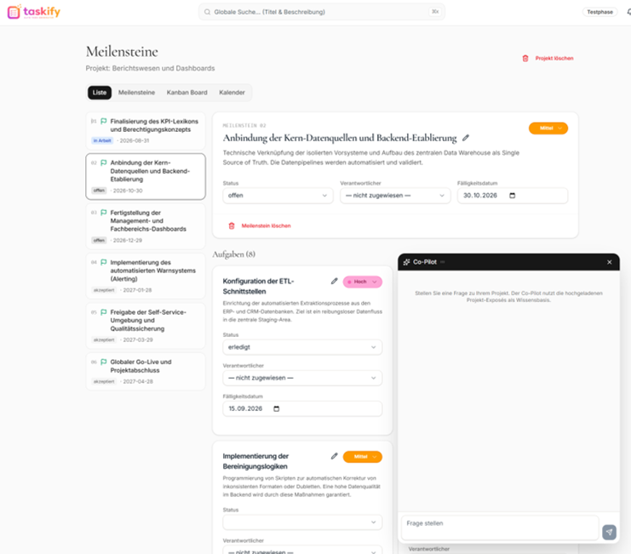Click pencil icon for Implementierung der Bereinigungslogiken
The height and width of the screenshot is (554, 631).
tap(334, 456)
